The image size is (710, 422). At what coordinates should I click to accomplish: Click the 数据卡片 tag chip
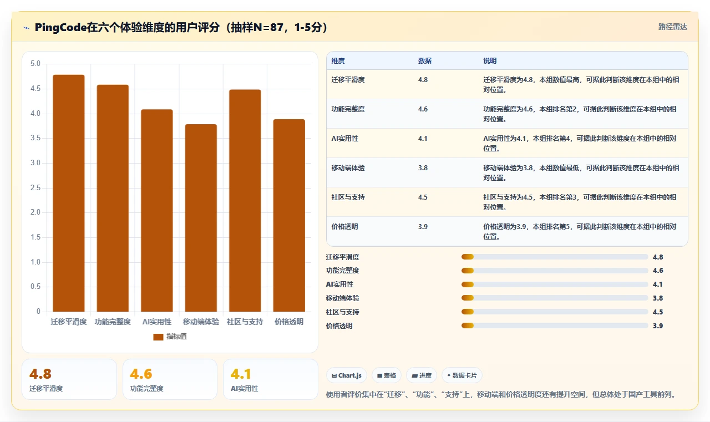[462, 375]
